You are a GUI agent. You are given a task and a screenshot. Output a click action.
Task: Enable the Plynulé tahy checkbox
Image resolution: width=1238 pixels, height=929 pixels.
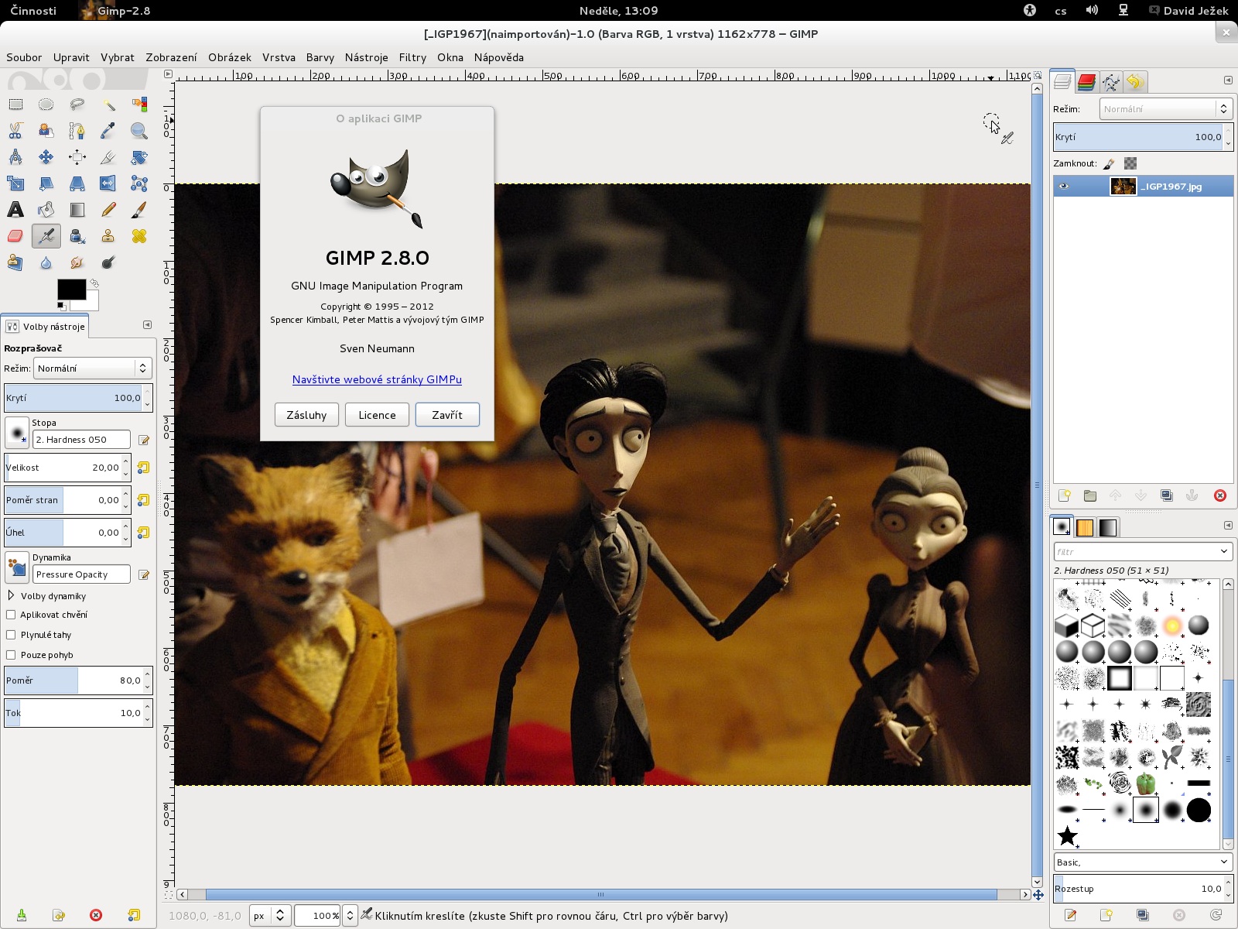pyautogui.click(x=11, y=635)
